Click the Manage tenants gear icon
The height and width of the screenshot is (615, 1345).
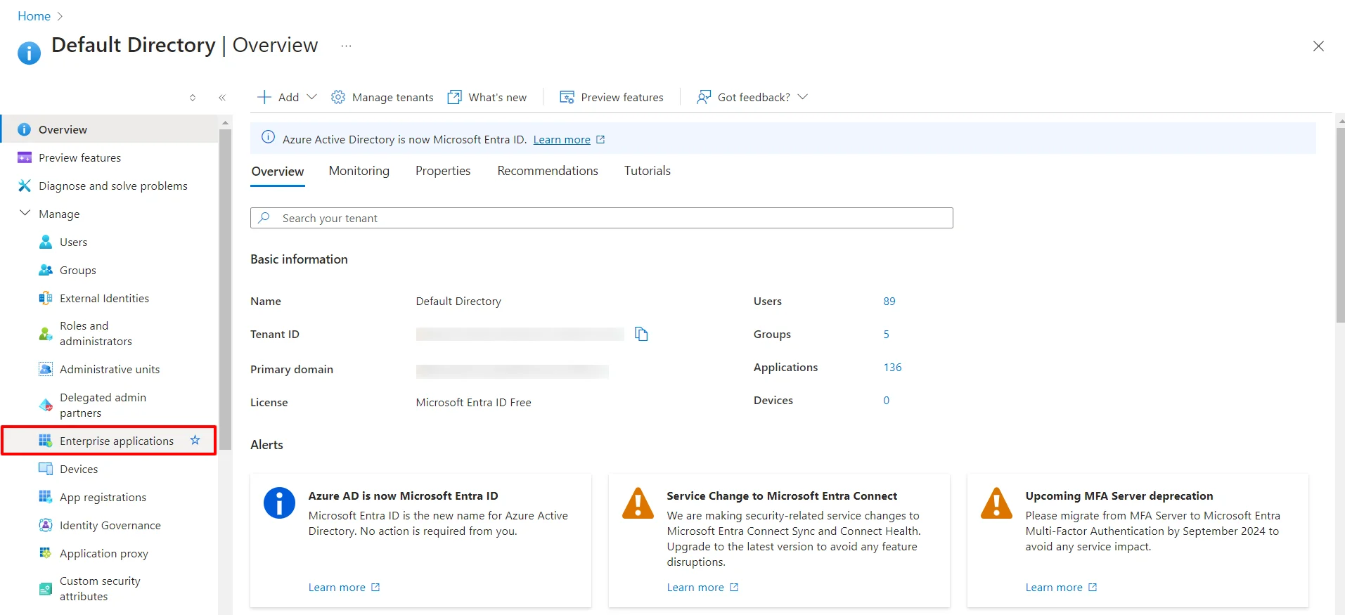click(338, 97)
